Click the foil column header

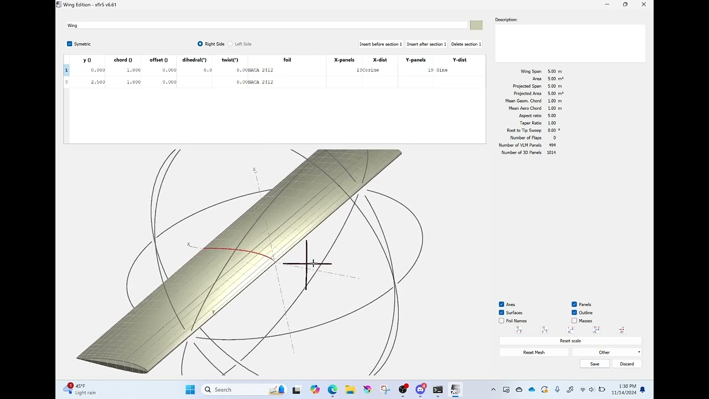[x=287, y=60]
